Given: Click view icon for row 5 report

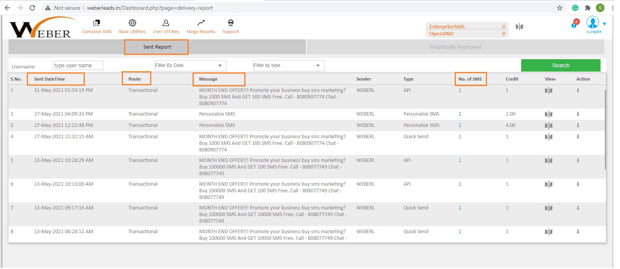Looking at the screenshot, I should click(x=548, y=161).
